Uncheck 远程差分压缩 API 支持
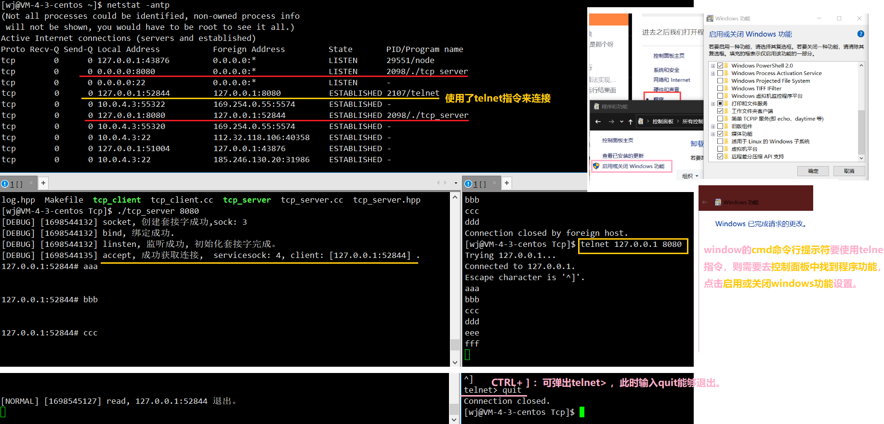Image resolution: width=884 pixels, height=424 pixels. click(720, 156)
